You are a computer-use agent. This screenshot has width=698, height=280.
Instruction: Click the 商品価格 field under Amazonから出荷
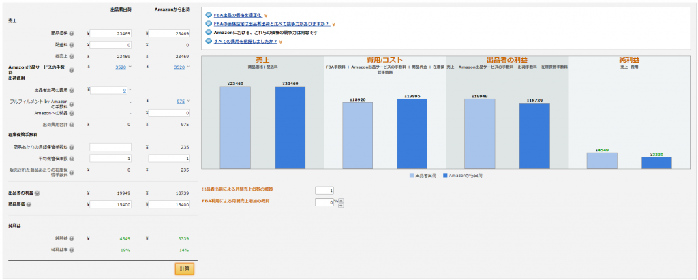click(168, 33)
